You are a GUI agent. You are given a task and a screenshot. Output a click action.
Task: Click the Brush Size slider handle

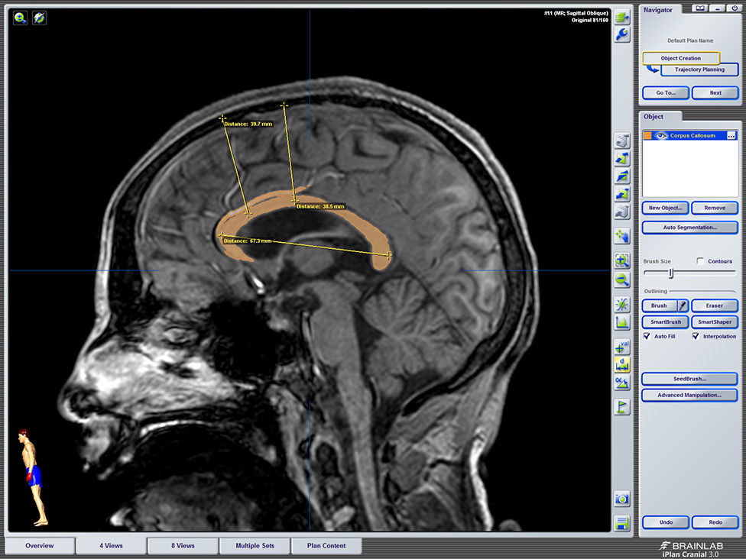pyautogui.click(x=671, y=273)
